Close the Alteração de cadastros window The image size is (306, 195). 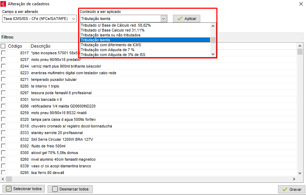[301, 4]
